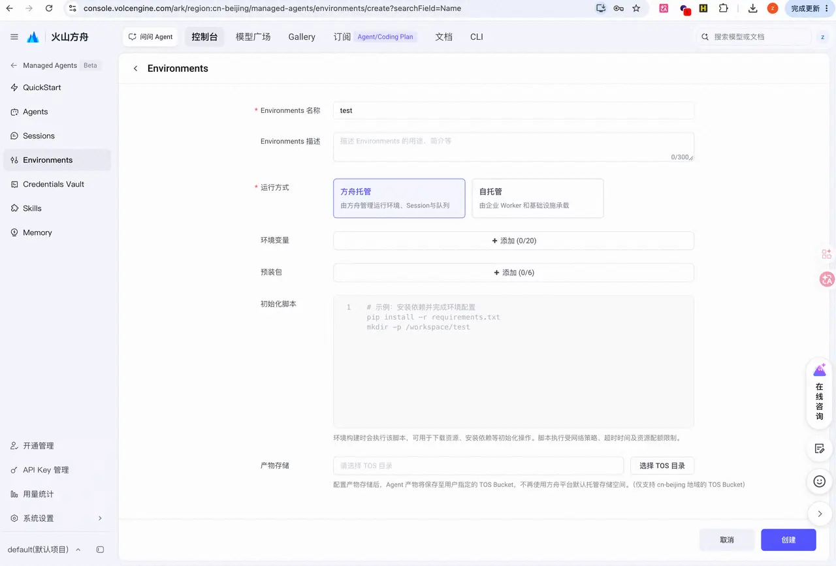Return from Managed Agents via left arrow
The image size is (836, 566).
point(14,65)
